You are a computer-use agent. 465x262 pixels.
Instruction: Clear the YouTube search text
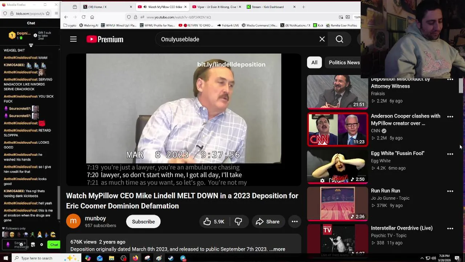point(322,39)
